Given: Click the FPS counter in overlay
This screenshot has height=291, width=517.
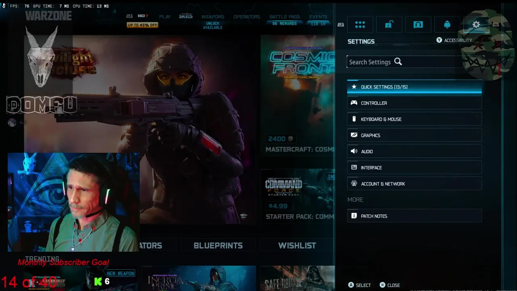Looking at the screenshot, I should point(20,6).
